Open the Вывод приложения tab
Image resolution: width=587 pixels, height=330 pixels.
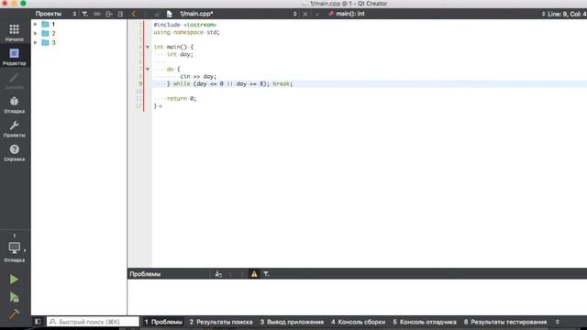click(292, 322)
